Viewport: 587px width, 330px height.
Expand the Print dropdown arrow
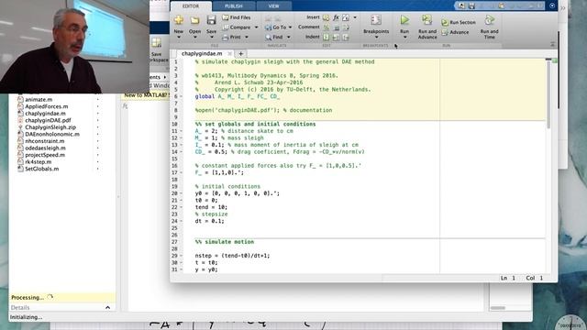pos(247,37)
